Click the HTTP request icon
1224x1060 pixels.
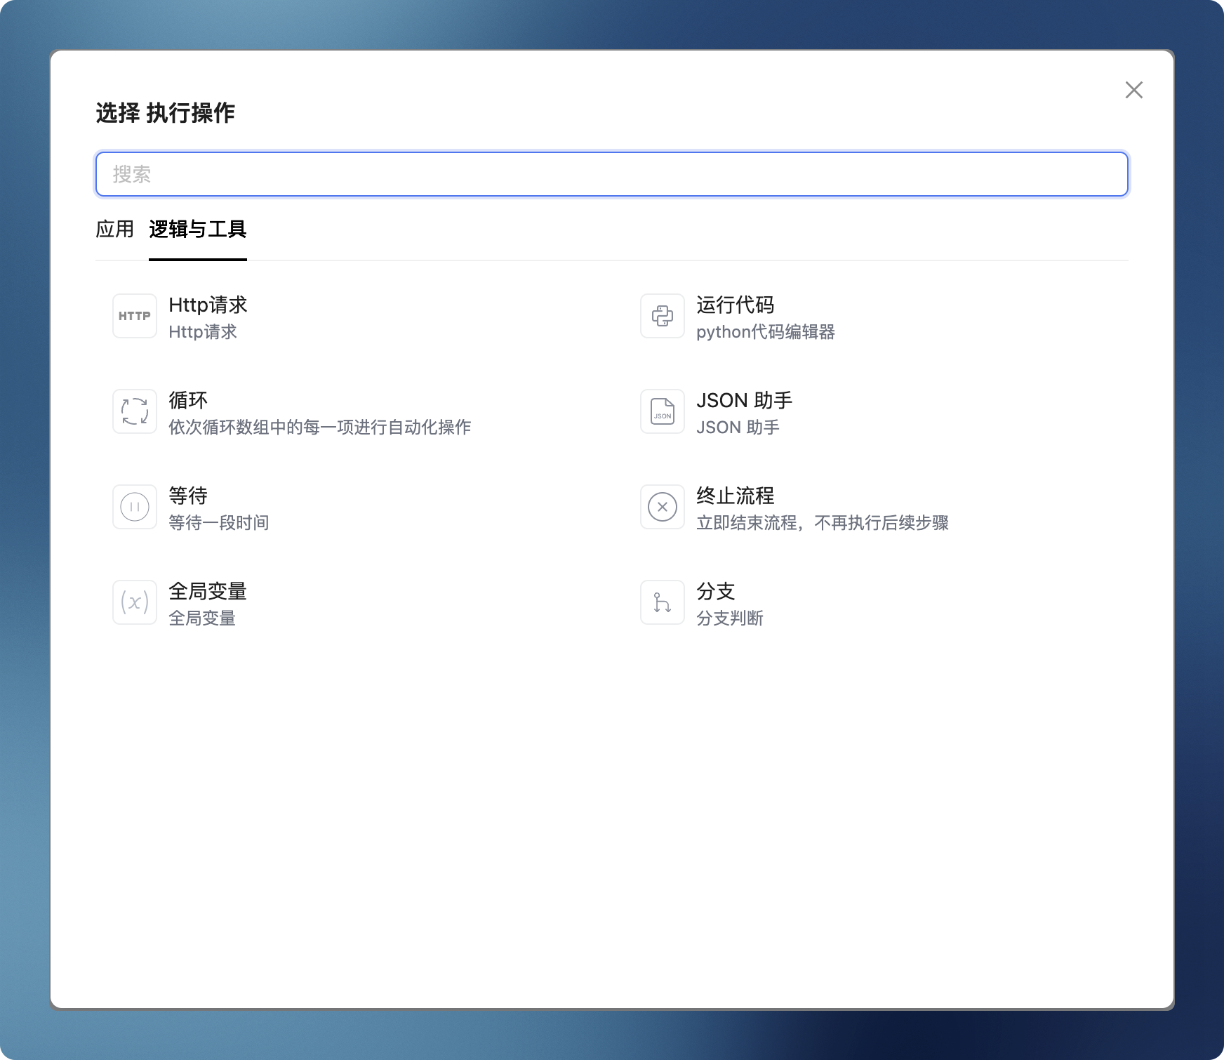tap(134, 316)
